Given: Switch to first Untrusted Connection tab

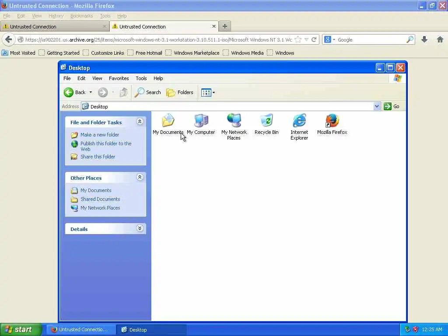Looking at the screenshot, I should point(54,26).
